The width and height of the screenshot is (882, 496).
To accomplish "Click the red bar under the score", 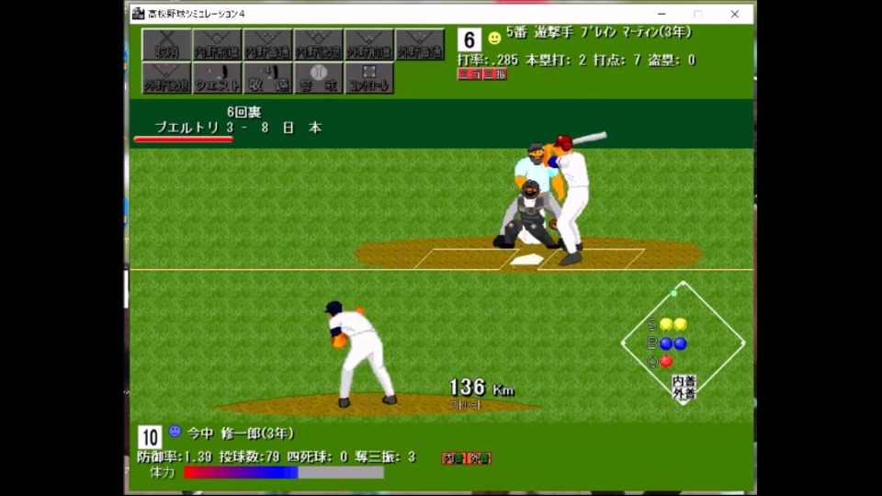I will (184, 140).
